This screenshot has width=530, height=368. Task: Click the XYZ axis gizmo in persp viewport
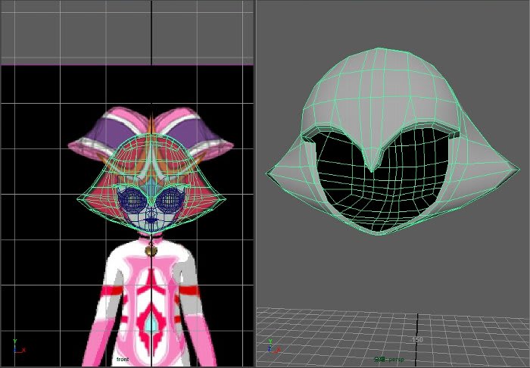(274, 346)
